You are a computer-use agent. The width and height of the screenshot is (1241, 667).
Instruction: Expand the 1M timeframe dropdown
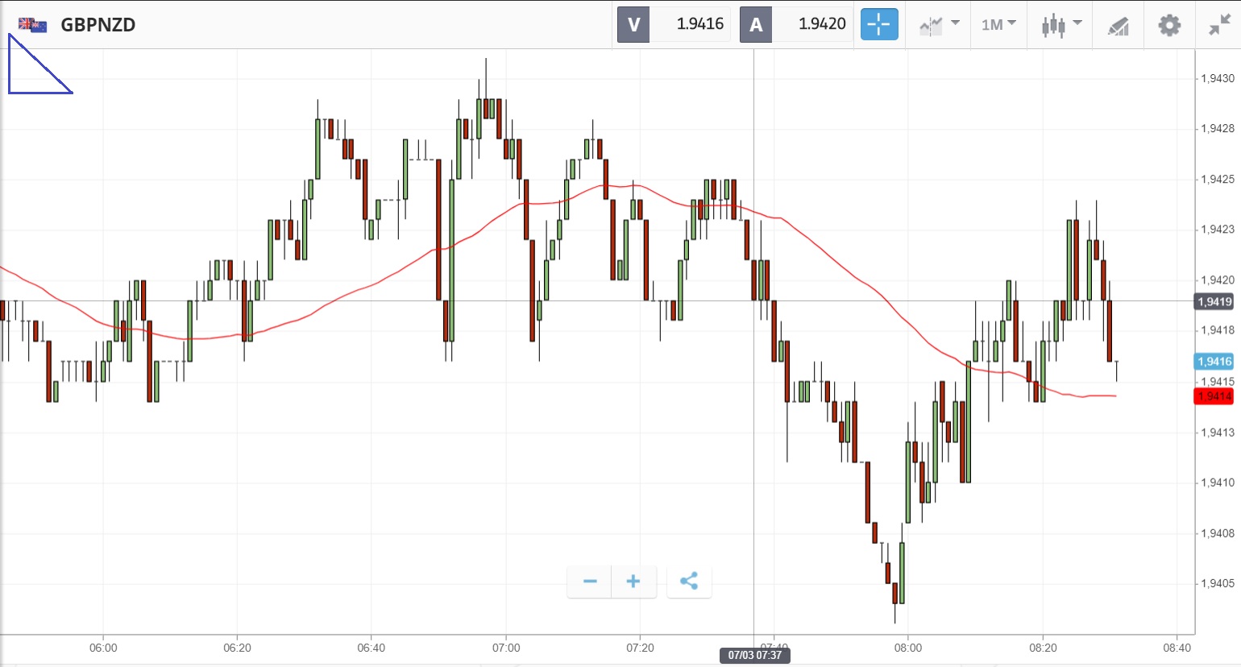pyautogui.click(x=998, y=25)
